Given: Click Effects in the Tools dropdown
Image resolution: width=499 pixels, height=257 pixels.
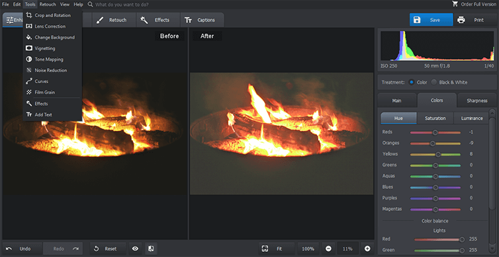Looking at the screenshot, I should tap(52, 104).
